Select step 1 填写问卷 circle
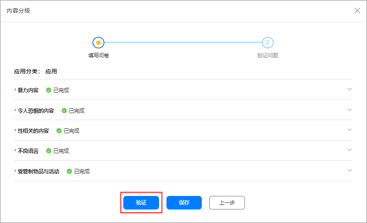 click(98, 43)
